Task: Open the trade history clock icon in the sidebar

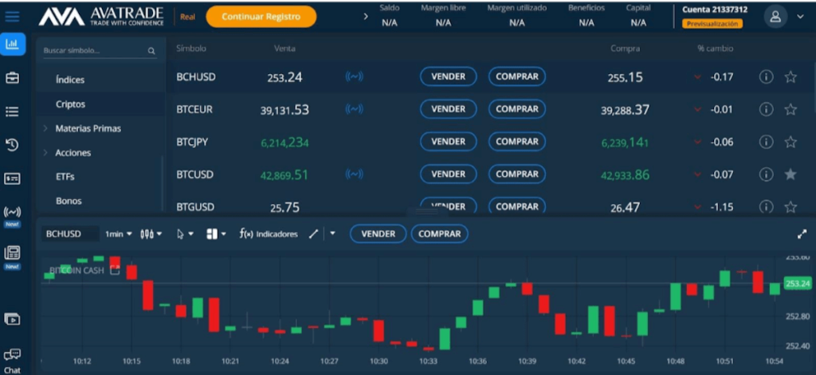Action: 12,145
